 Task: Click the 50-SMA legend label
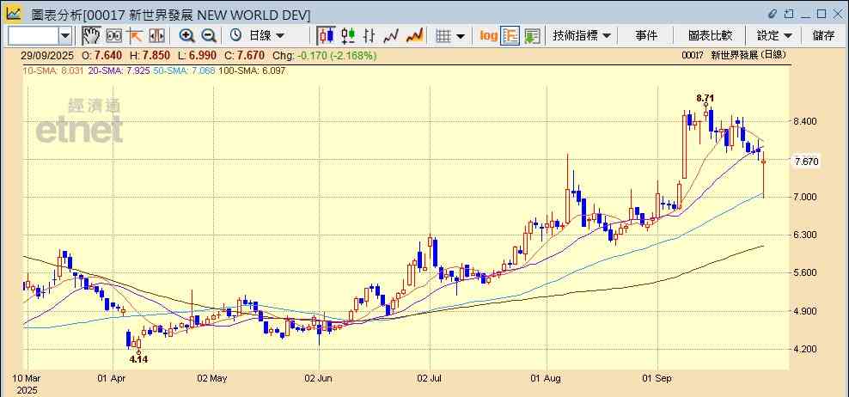(x=184, y=71)
